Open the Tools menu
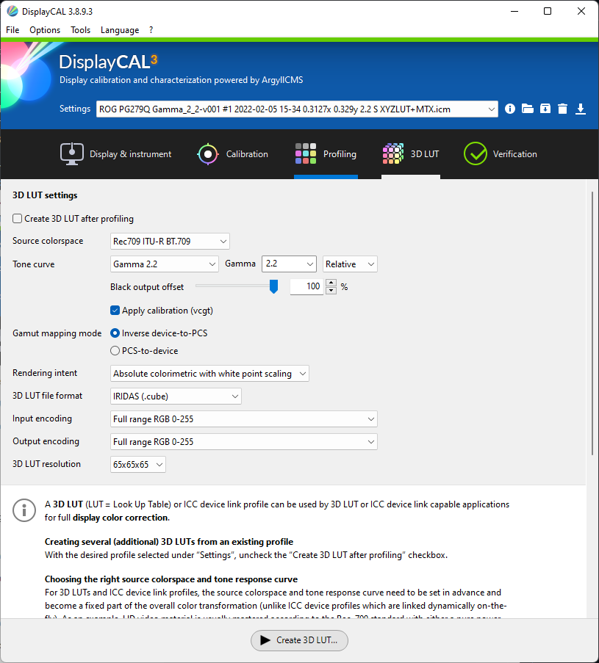Image resolution: width=599 pixels, height=663 pixels. point(80,30)
